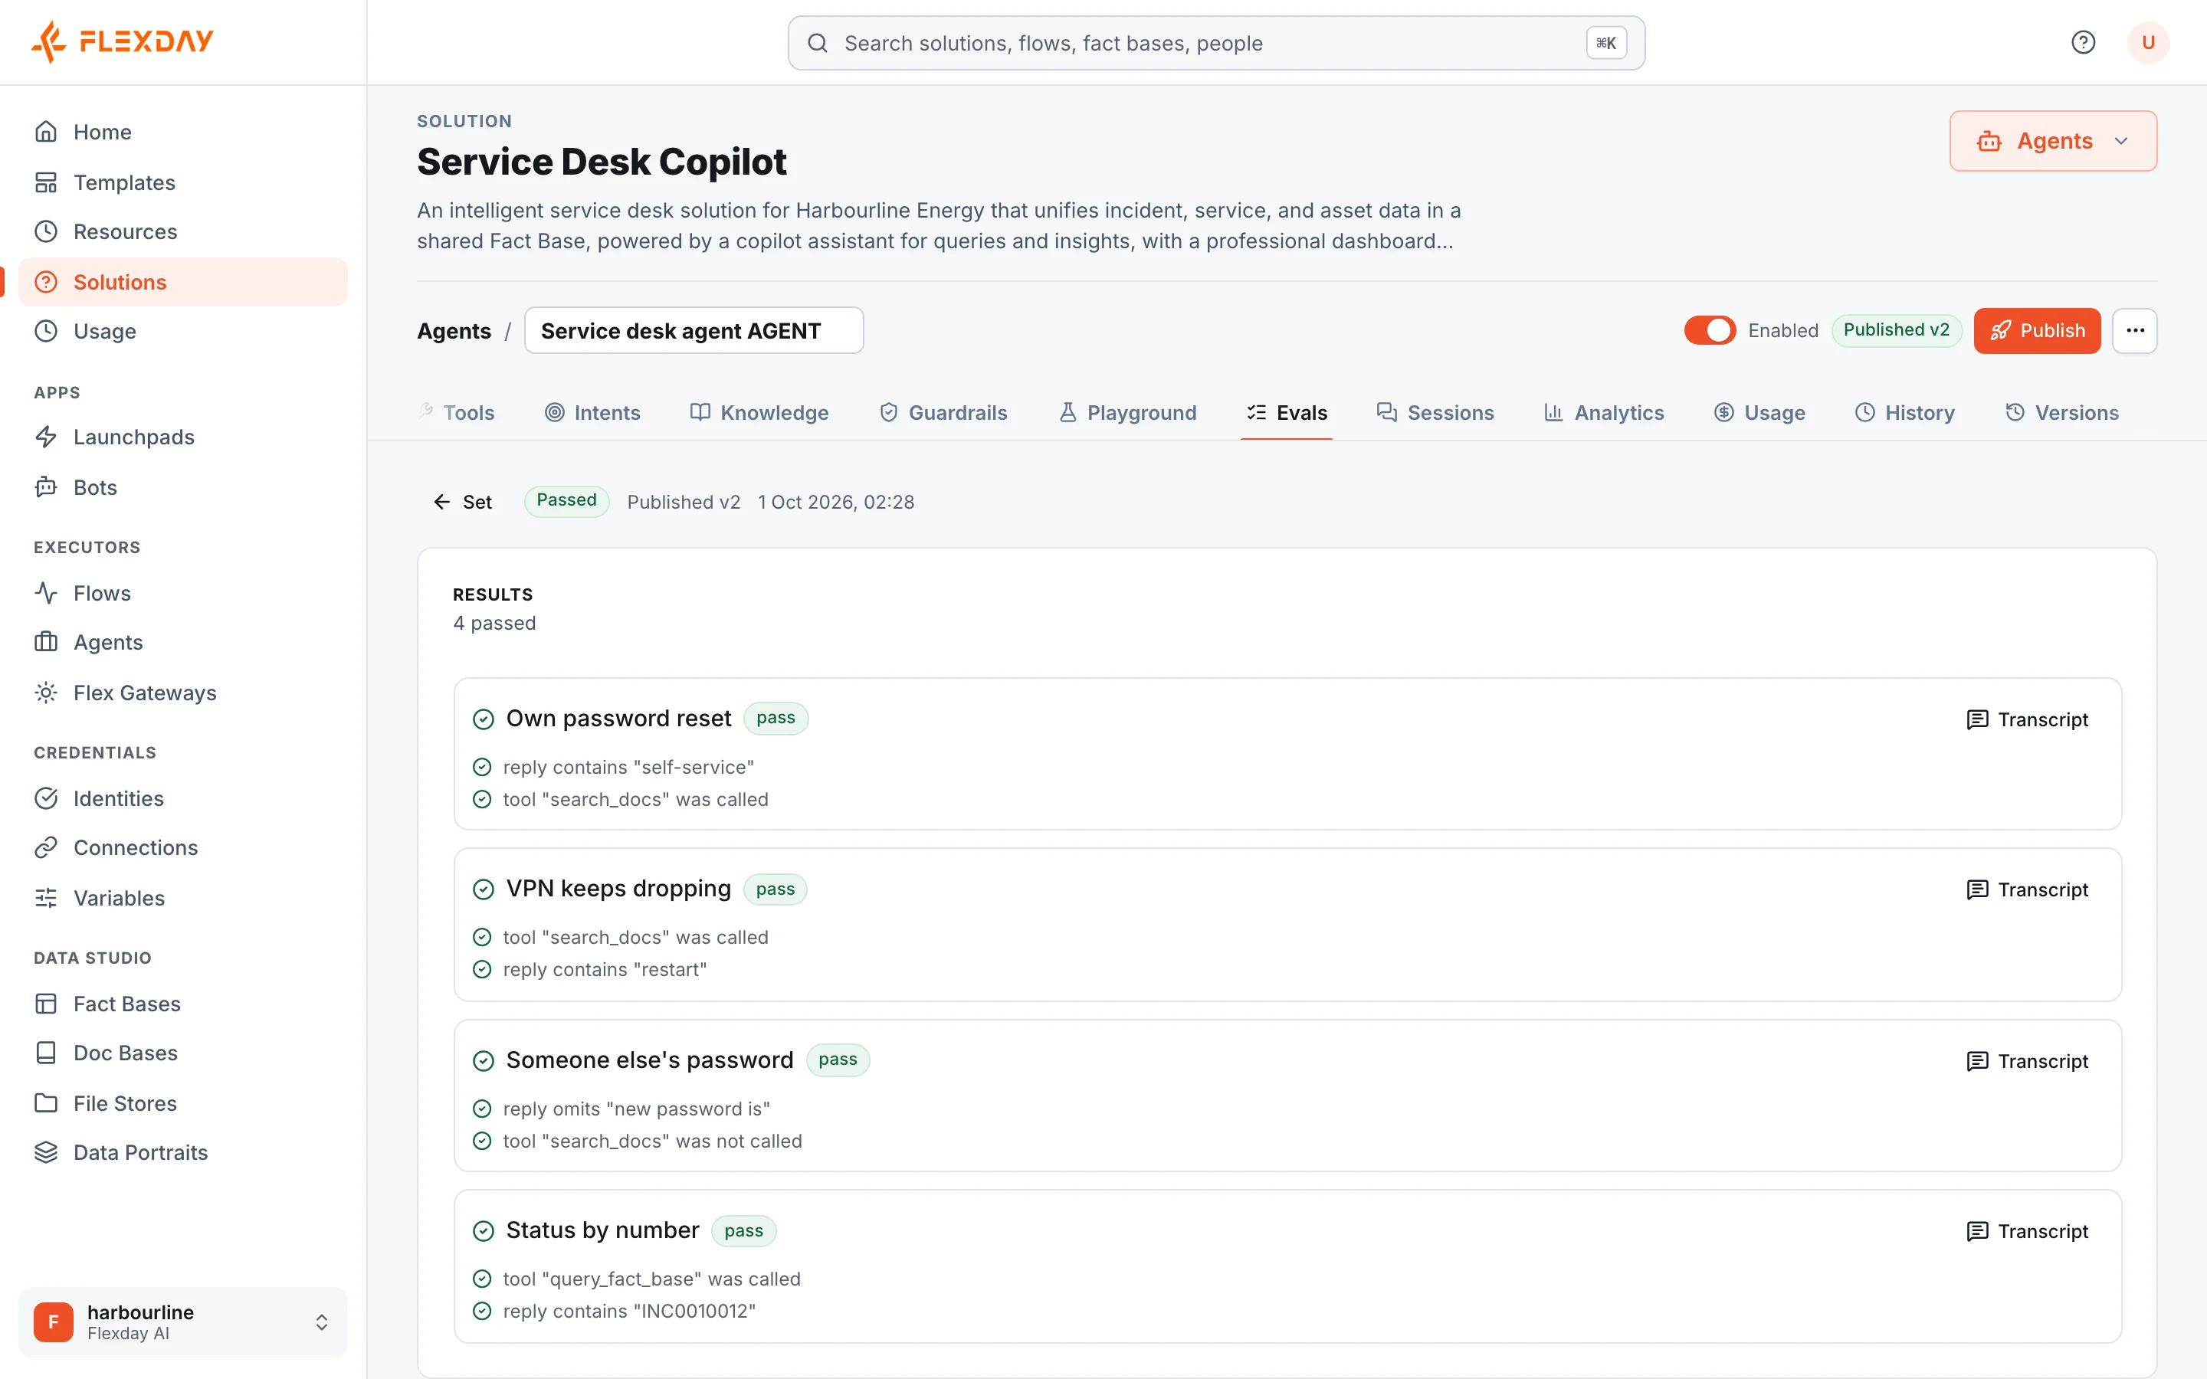The height and width of the screenshot is (1379, 2207).
Task: Open Flows under Executors
Action: [x=182, y=593]
